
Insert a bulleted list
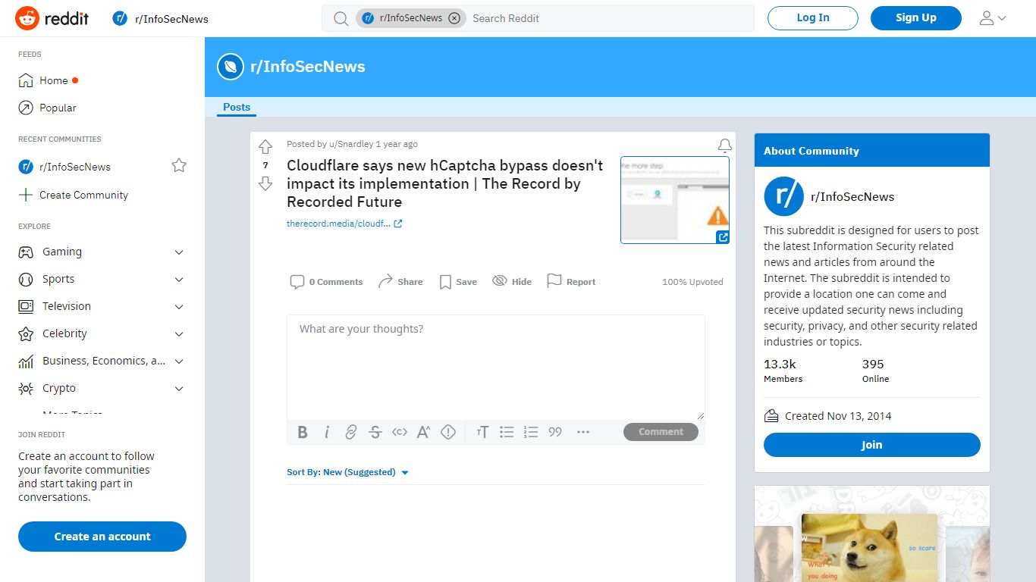pyautogui.click(x=507, y=432)
